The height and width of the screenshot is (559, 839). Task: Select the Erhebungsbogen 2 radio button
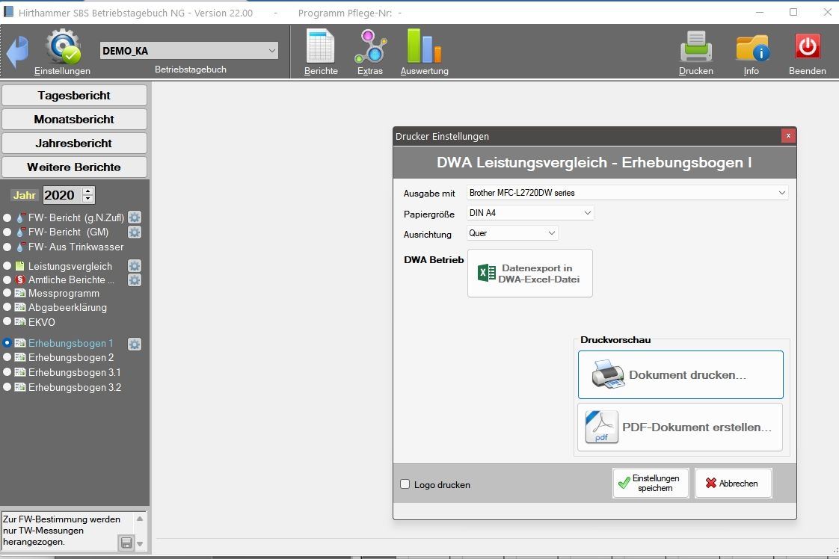click(7, 358)
